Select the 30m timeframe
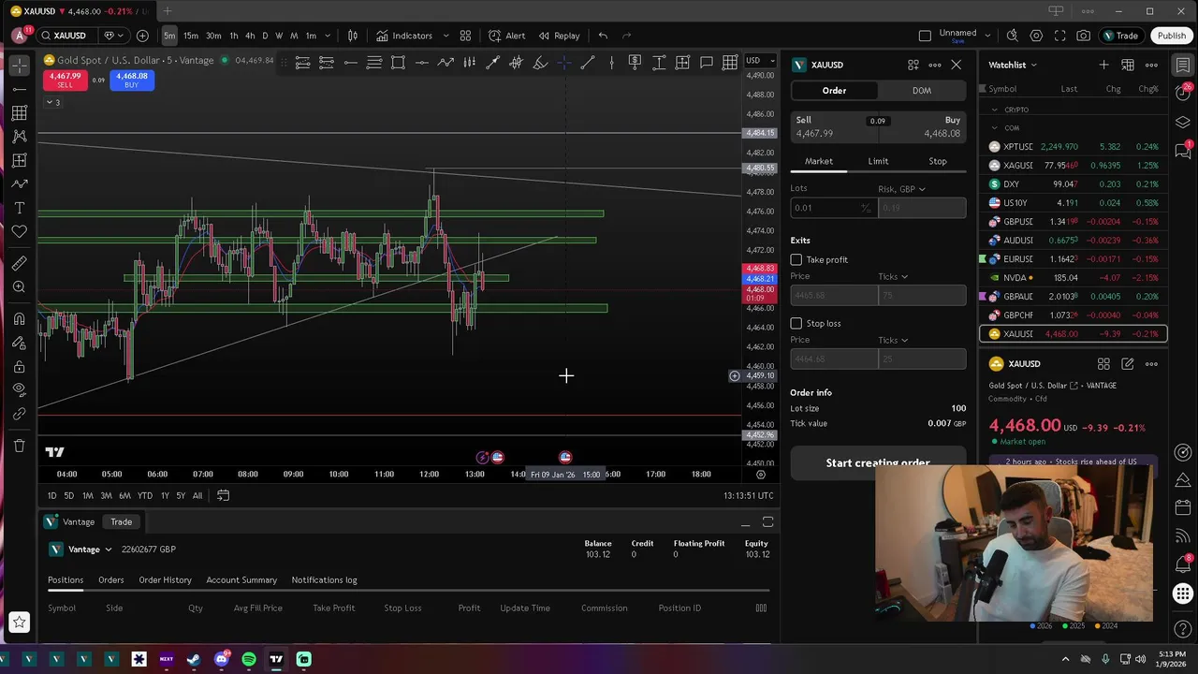1198x674 pixels. 213,36
